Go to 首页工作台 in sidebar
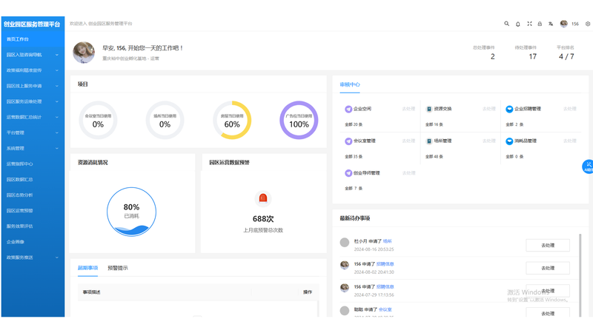This screenshot has width=593, height=333. [33, 39]
